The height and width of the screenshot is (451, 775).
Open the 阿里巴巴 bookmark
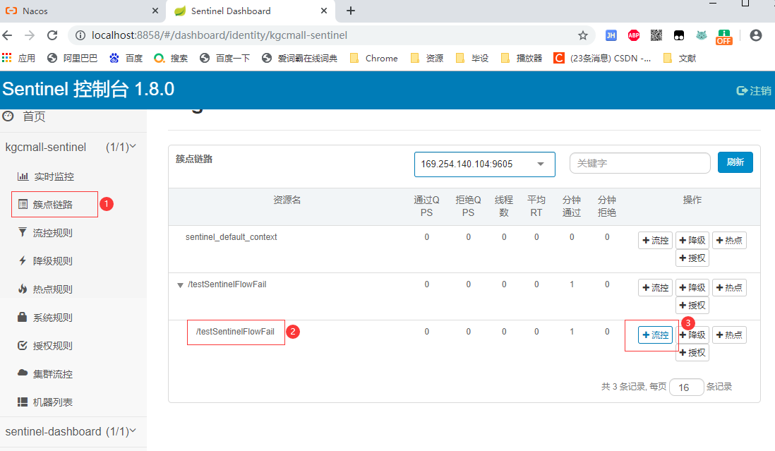pos(72,59)
